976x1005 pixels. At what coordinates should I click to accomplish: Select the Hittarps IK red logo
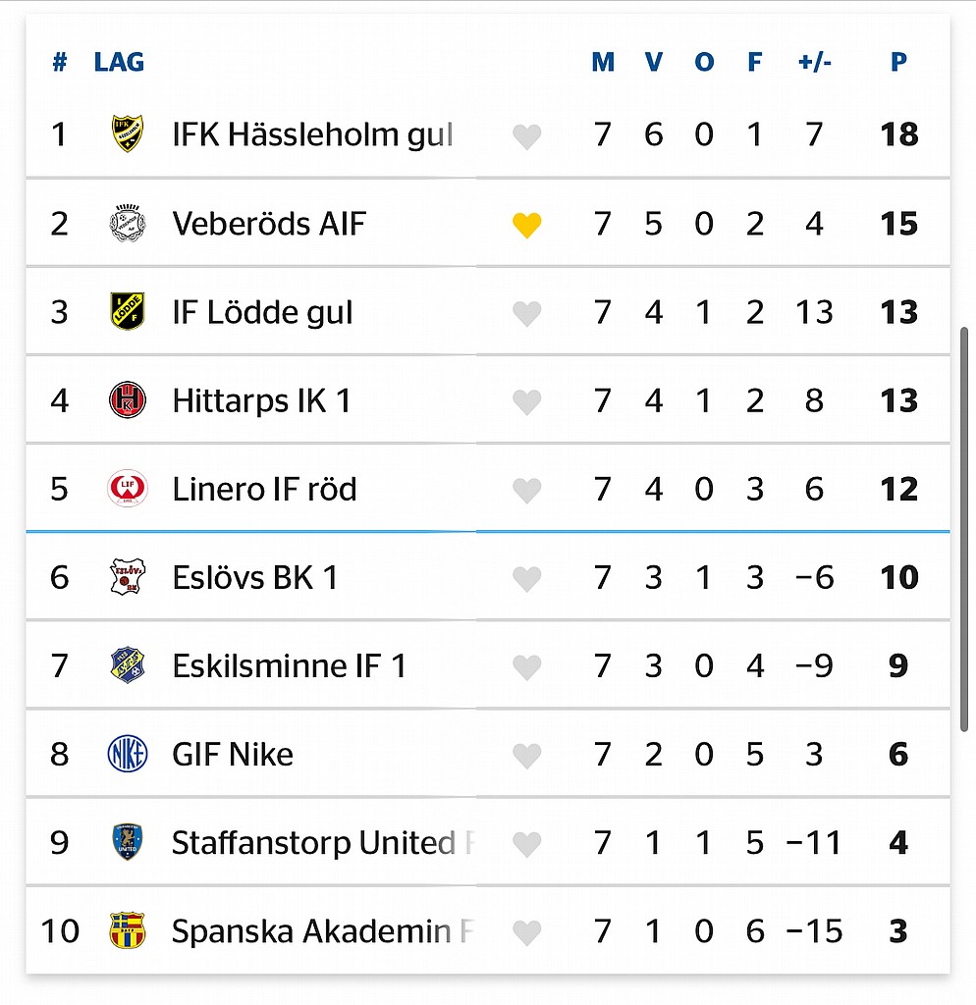click(128, 400)
